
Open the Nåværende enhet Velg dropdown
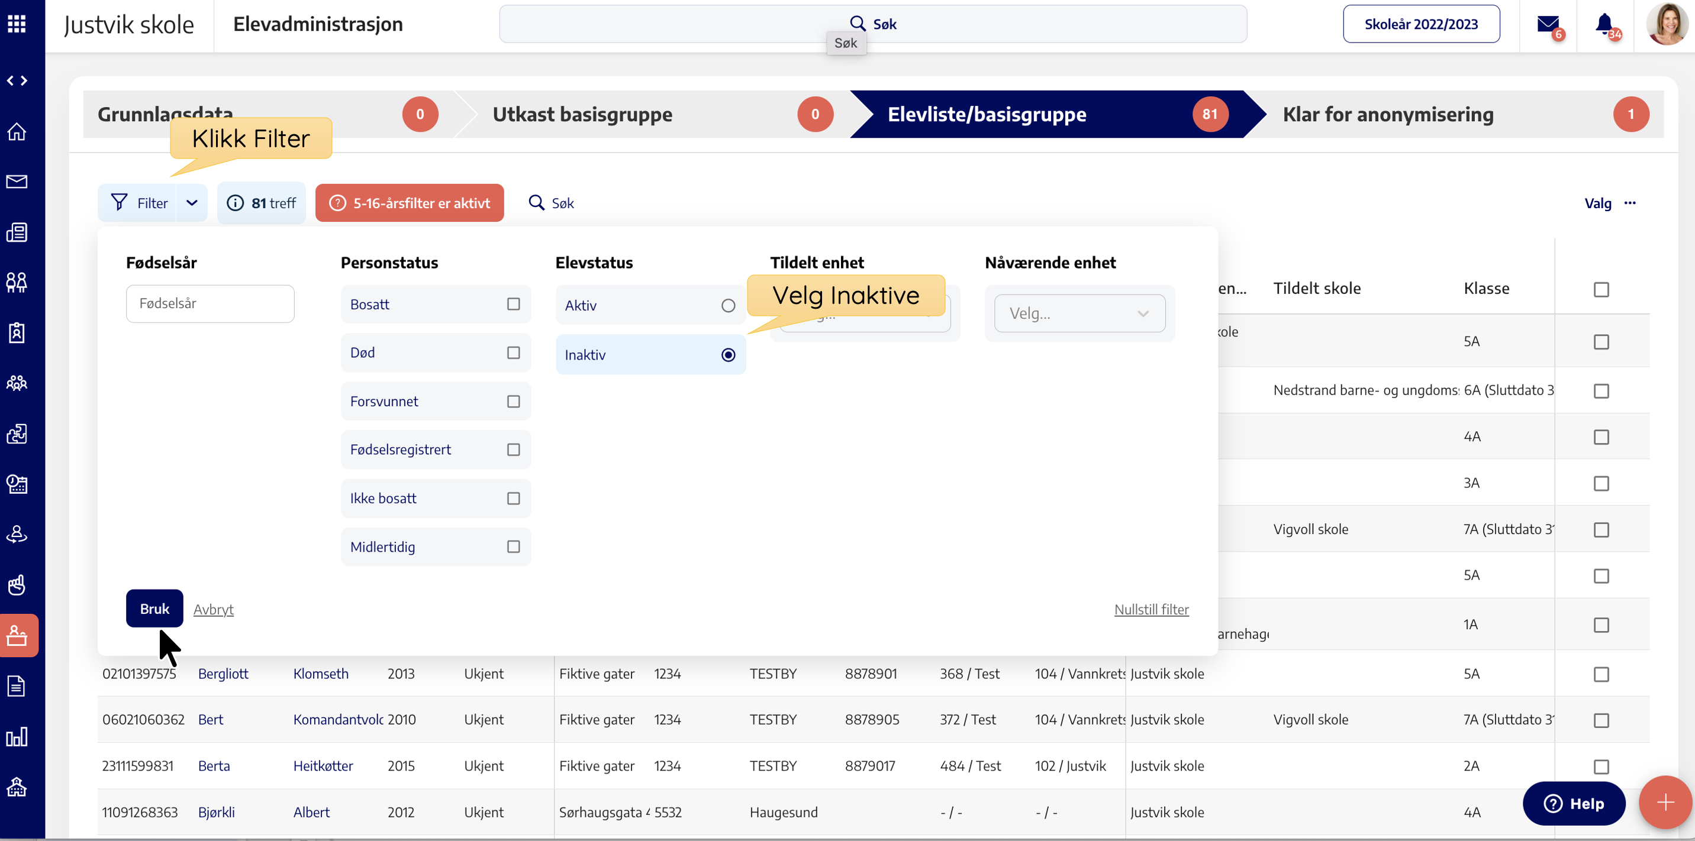pyautogui.click(x=1079, y=313)
